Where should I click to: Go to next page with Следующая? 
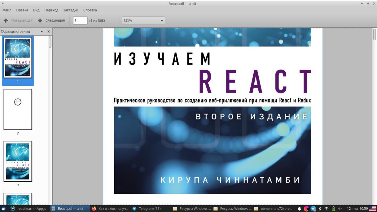(x=51, y=20)
